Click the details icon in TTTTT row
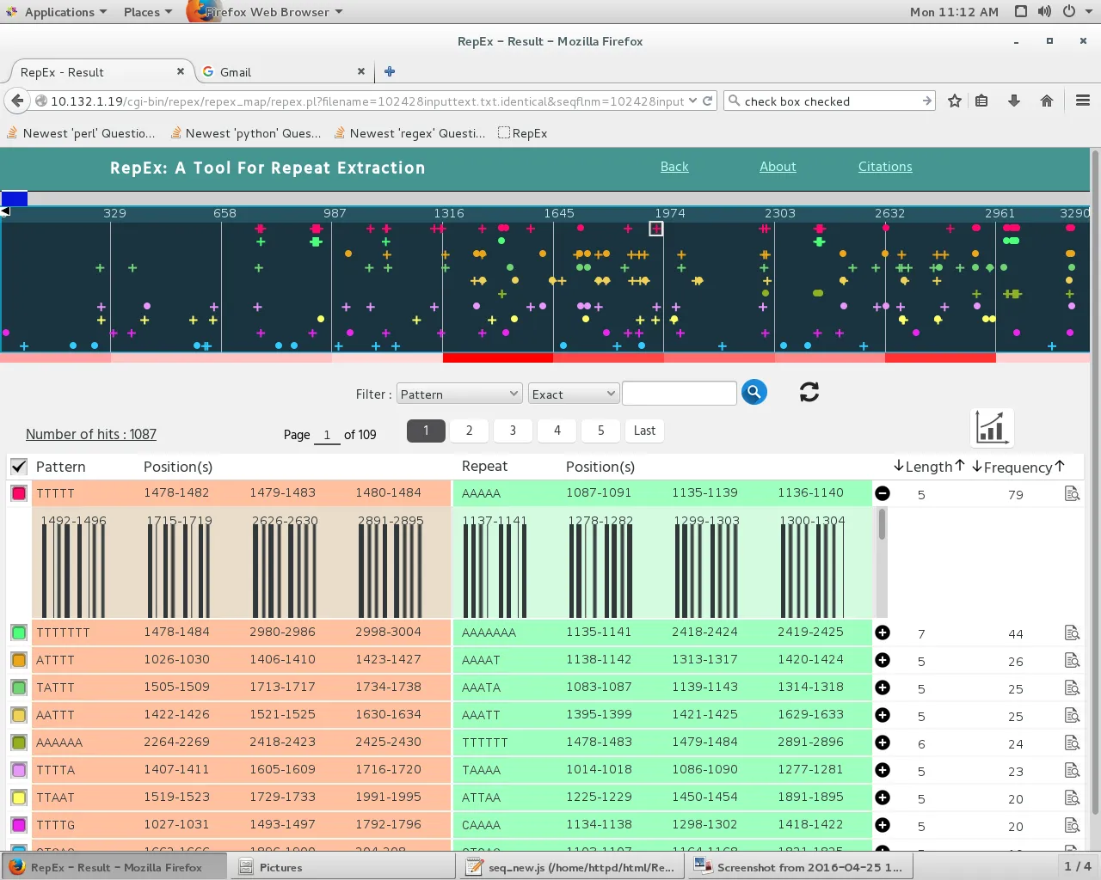 (x=1072, y=493)
